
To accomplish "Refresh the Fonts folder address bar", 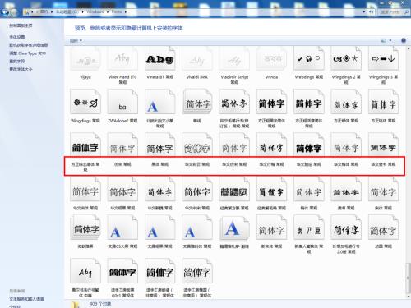I will coord(372,12).
